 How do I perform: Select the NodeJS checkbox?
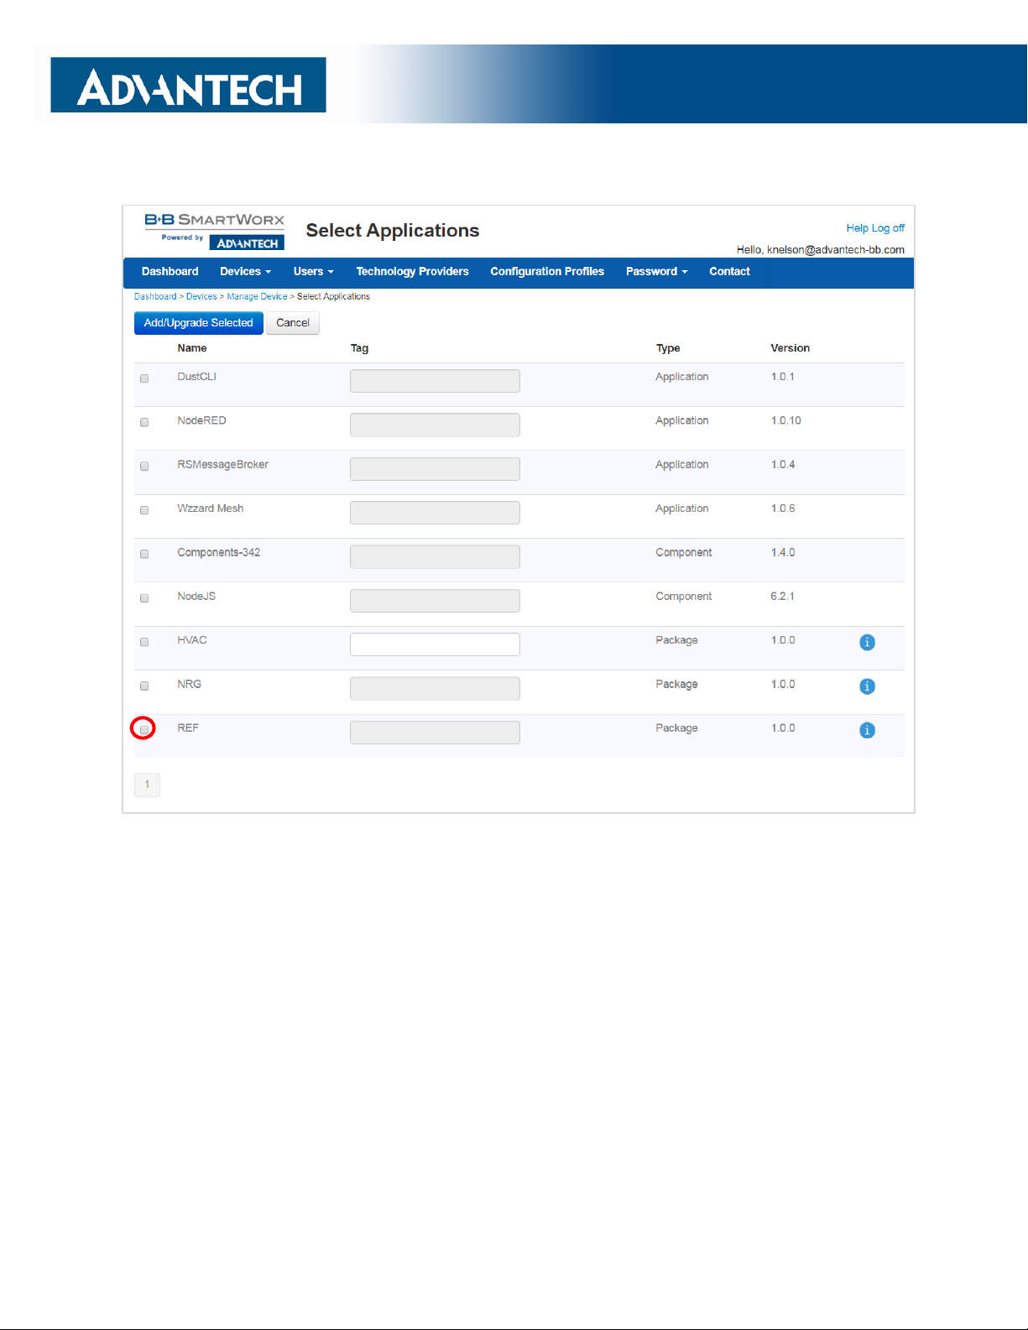144,598
